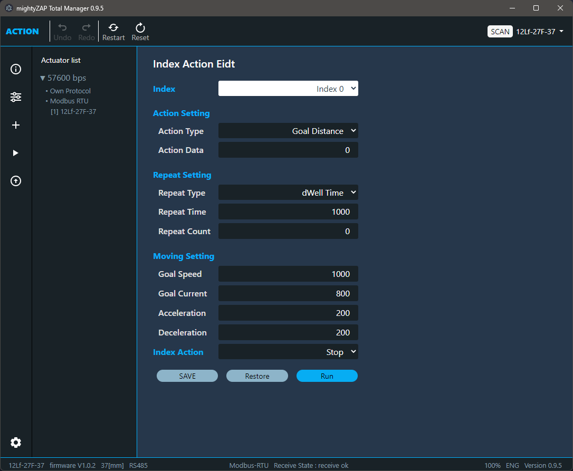Open settings gear at bottom left

(16, 443)
